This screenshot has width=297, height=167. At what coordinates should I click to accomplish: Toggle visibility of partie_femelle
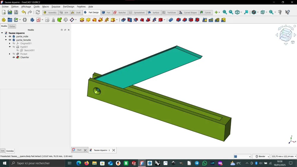[10, 40]
